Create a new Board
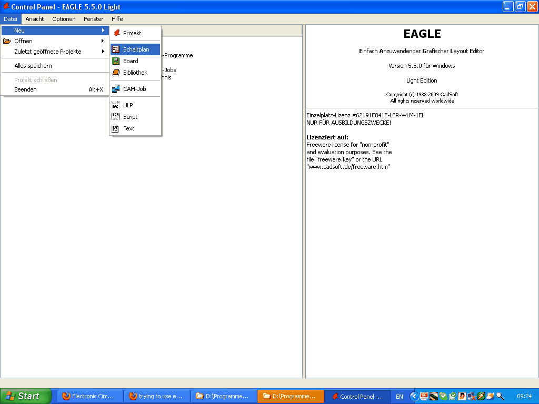Screen dimensions: 539x404 (x=135, y=61)
